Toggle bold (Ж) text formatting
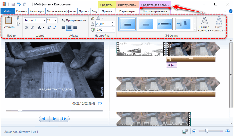 click(27, 28)
